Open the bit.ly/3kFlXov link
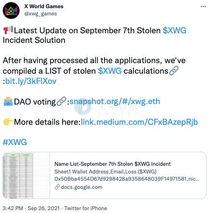212x213 pixels. [31, 81]
